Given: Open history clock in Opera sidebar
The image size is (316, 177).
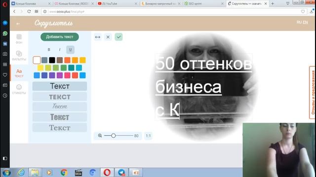Looking at the screenshot, I should 5,96.
